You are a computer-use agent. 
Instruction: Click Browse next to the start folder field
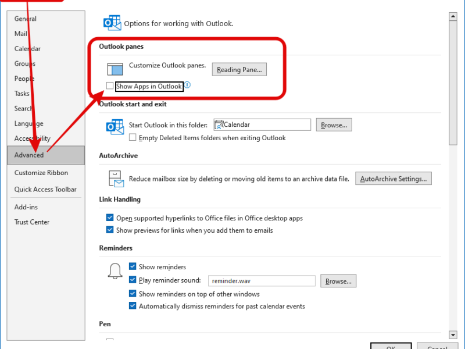334,125
